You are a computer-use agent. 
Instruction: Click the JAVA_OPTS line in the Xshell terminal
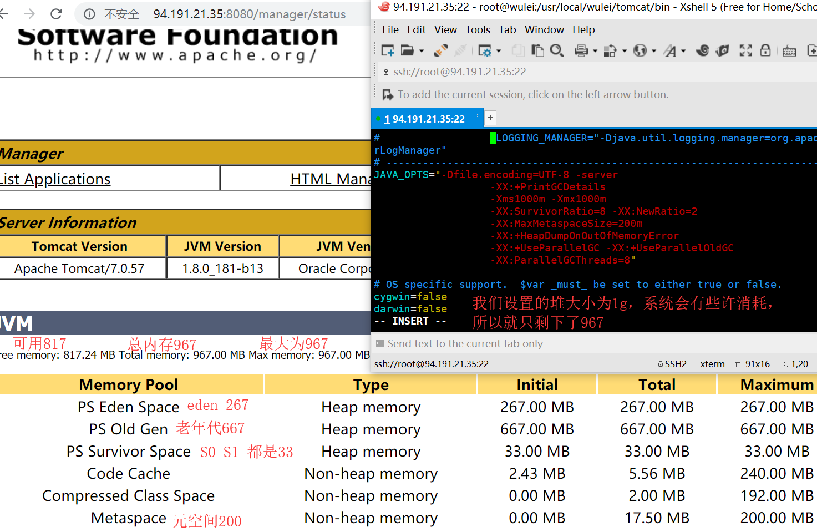click(x=496, y=175)
